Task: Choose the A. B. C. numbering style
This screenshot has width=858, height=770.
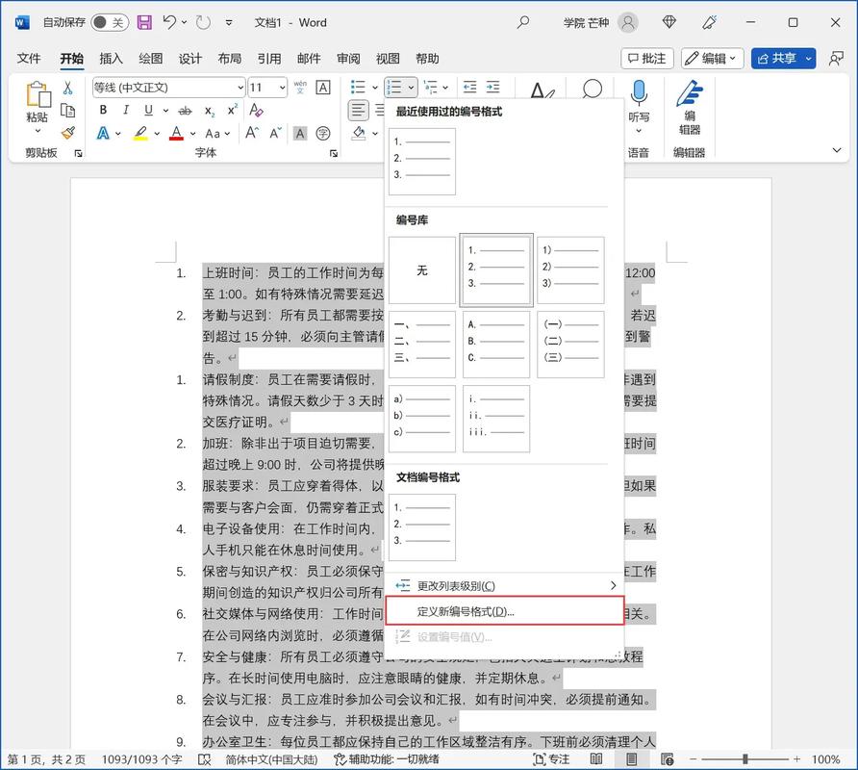Action: pyautogui.click(x=496, y=345)
